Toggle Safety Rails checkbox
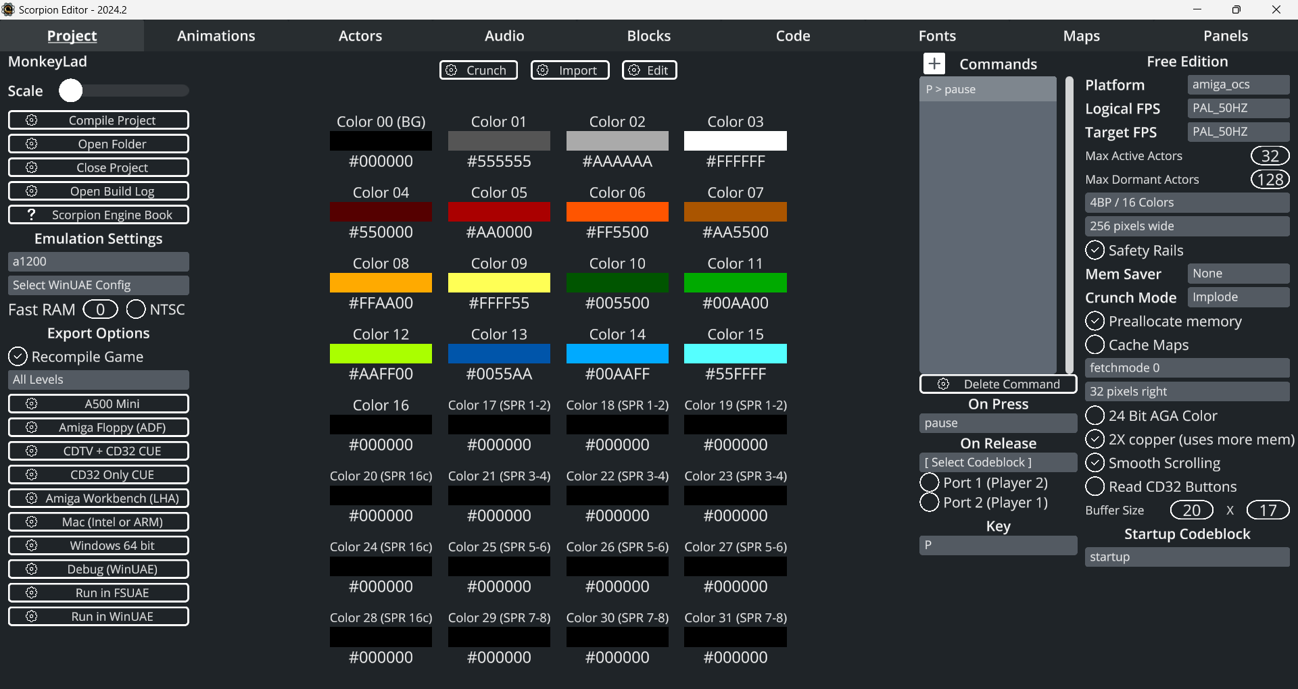Screen dimensions: 1298x689 pyautogui.click(x=1095, y=251)
